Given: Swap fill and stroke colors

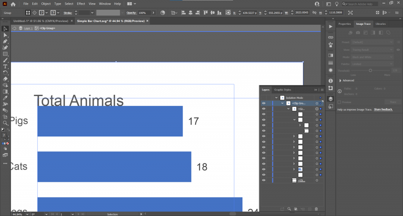Looking at the screenshot, I should pos(8,129).
